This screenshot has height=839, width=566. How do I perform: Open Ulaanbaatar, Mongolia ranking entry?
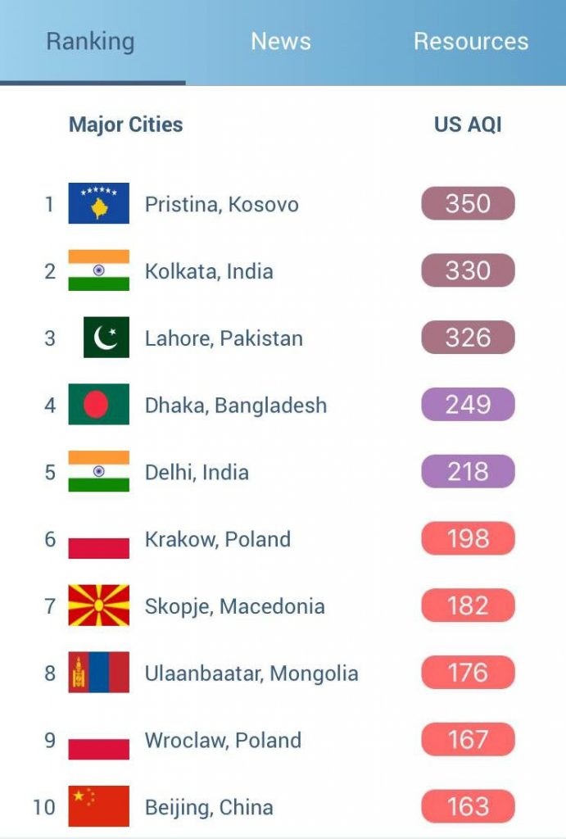(252, 673)
